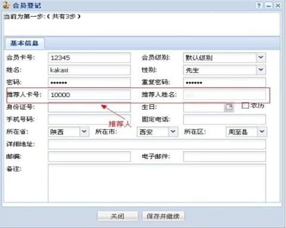286x228 pixels.
Task: Click the 姓名 field containing kakaxi
Action: pos(89,70)
